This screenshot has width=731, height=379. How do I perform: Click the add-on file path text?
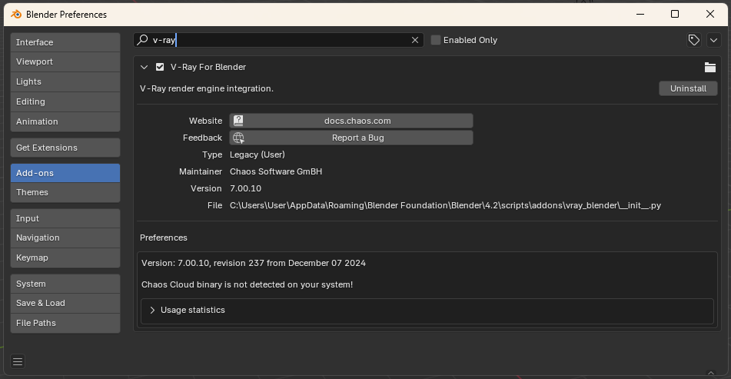tap(445, 205)
